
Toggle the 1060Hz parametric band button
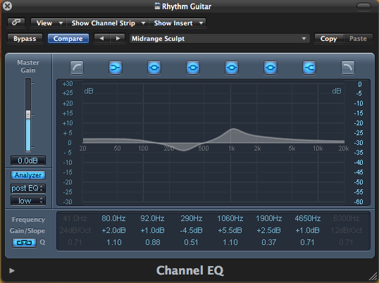coord(232,68)
